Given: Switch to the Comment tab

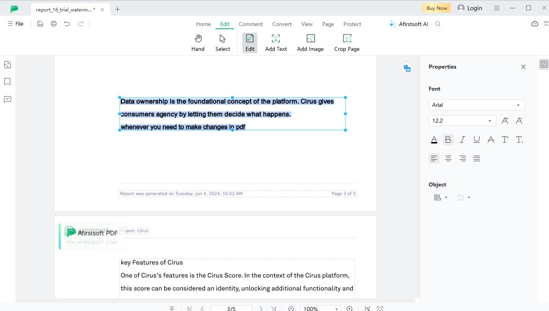Looking at the screenshot, I should pyautogui.click(x=251, y=24).
